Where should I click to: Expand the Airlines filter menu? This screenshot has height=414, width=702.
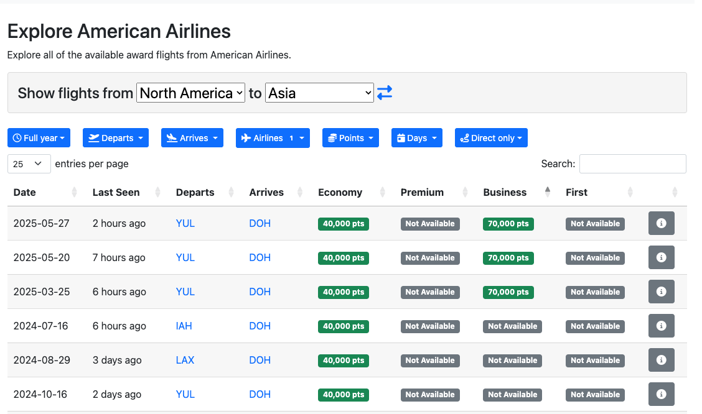click(x=273, y=138)
